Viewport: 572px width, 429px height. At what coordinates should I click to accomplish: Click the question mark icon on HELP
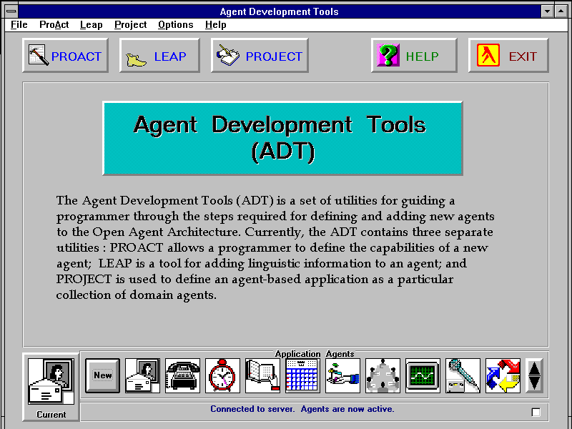pos(388,55)
